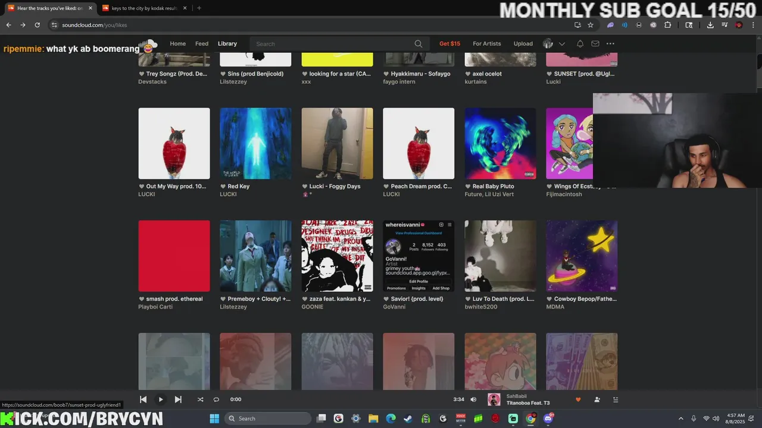Open SoundCloud messages envelope
The height and width of the screenshot is (428, 762).
(595, 43)
